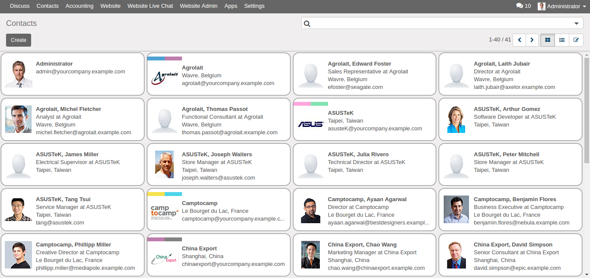Click the search magnifier icon
The image size is (590, 278).
coord(307,23)
